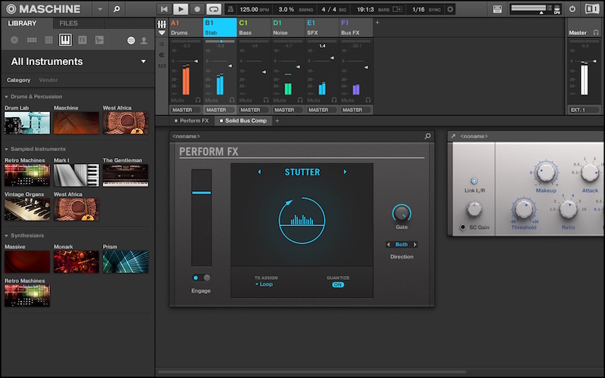Switch to the FILES tab
The width and height of the screenshot is (605, 378).
tap(68, 23)
